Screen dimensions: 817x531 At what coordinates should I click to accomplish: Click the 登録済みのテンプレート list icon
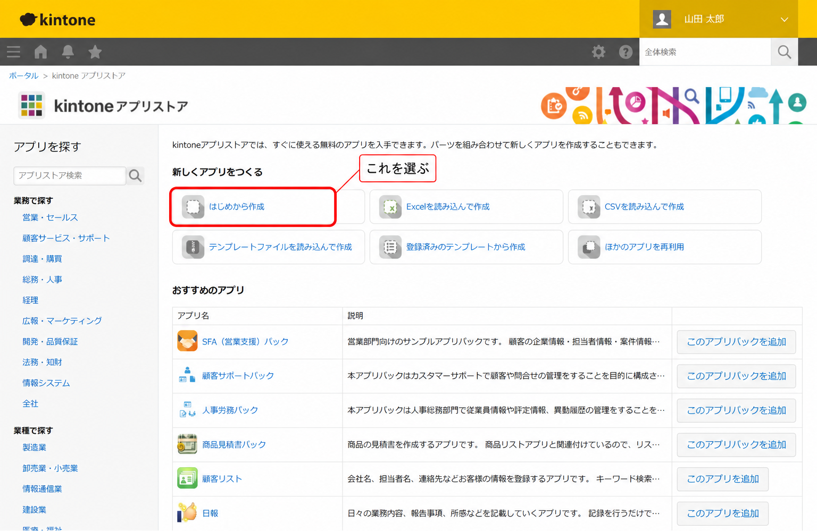point(390,247)
